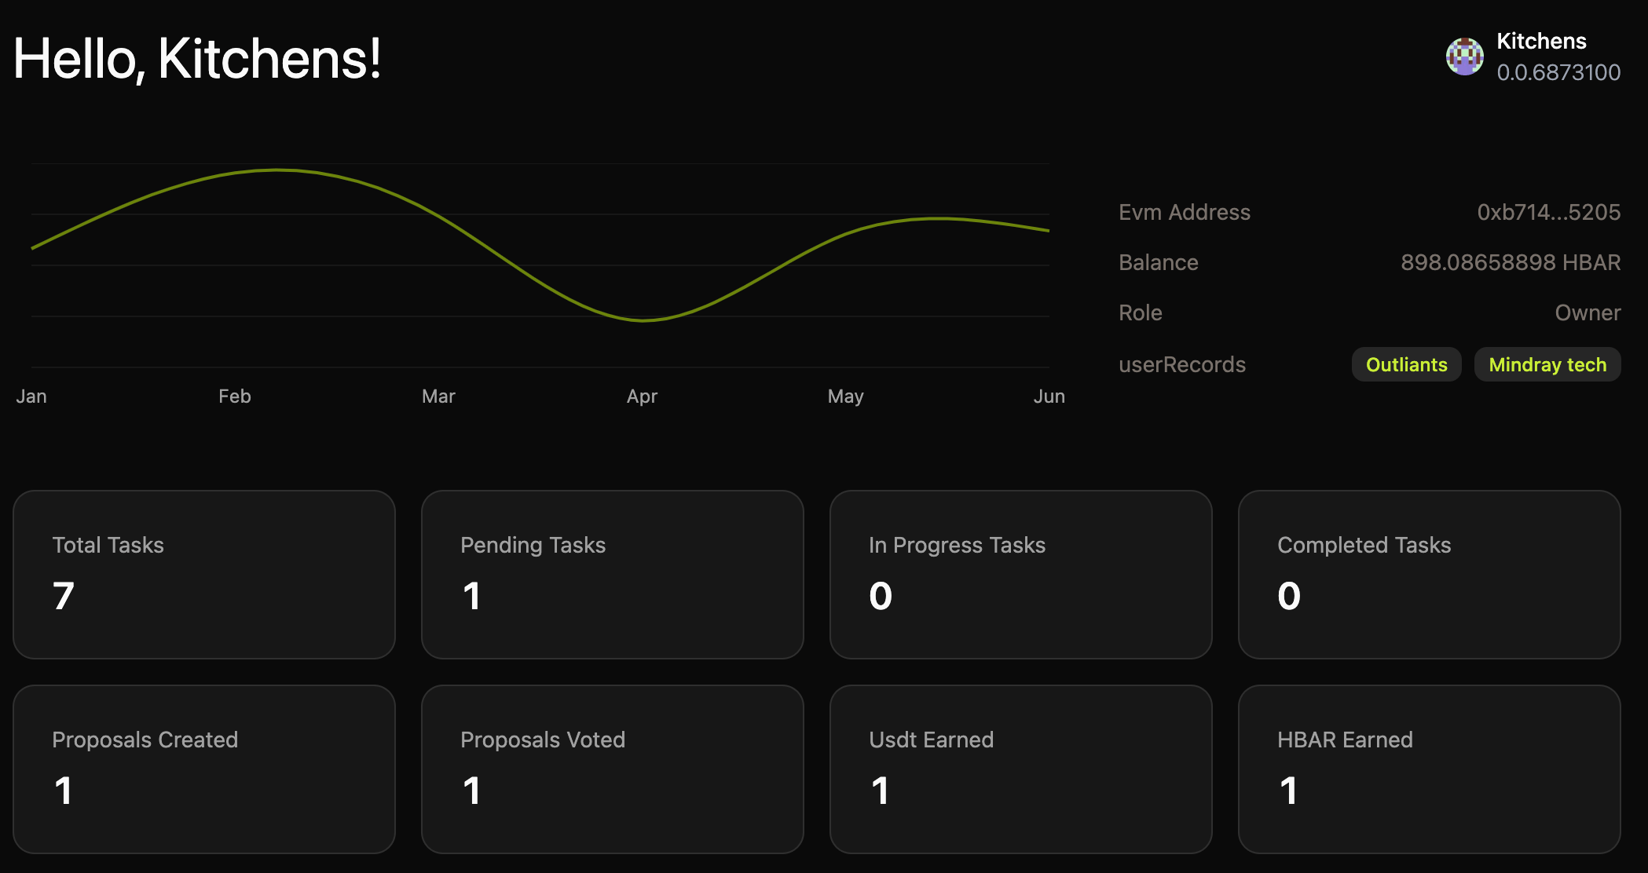Open the Proposals Created card

point(204,769)
